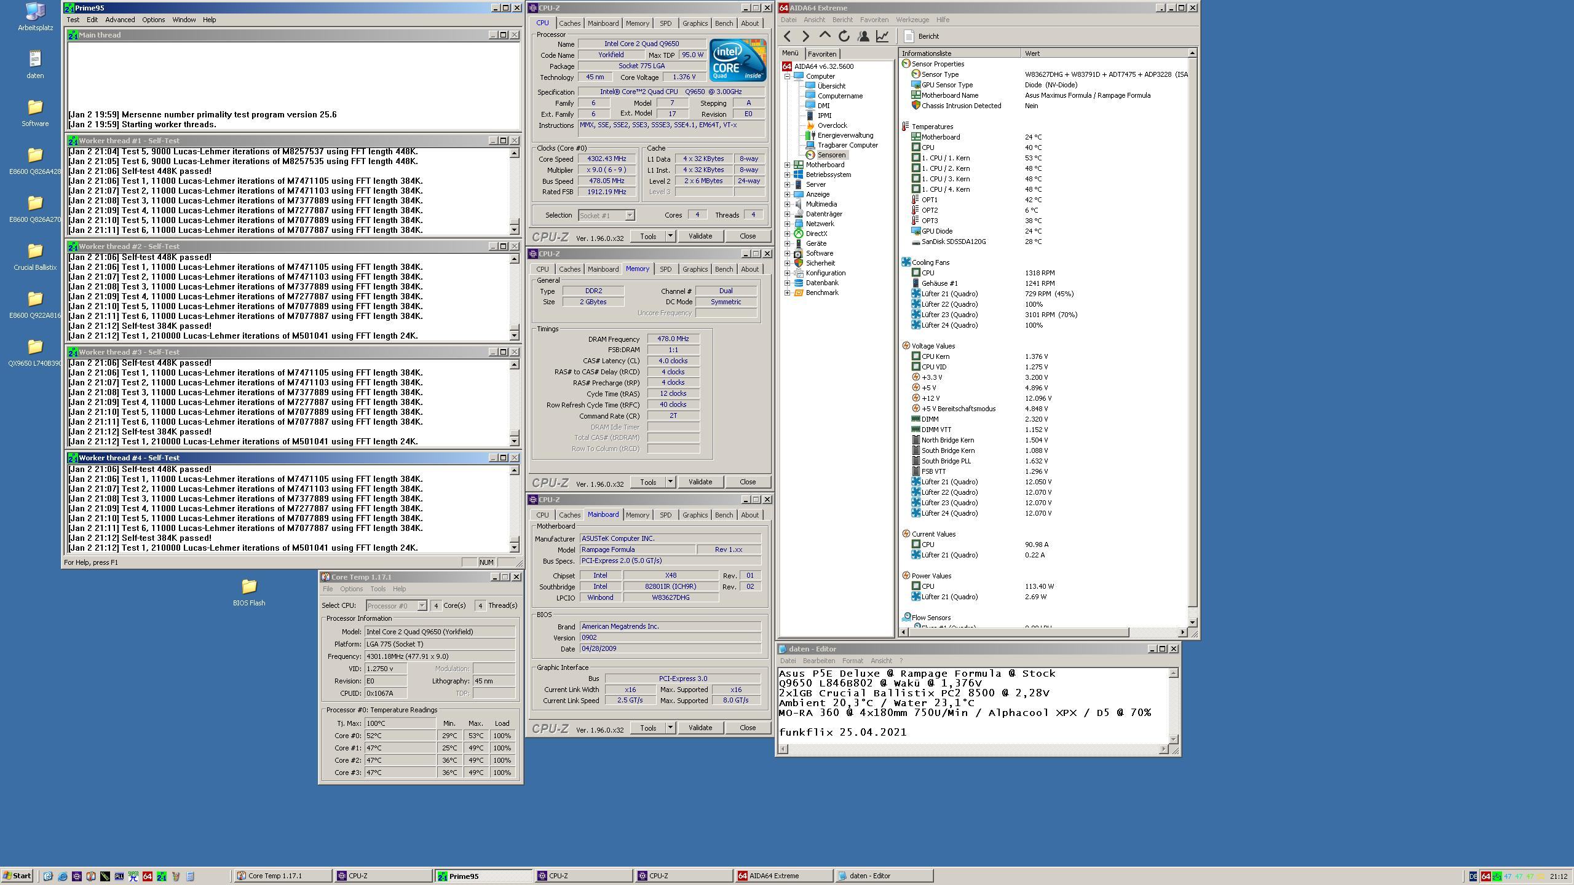Click AIDA64 tray icon in system tray
This screenshot has height=885, width=1574.
(x=1485, y=876)
